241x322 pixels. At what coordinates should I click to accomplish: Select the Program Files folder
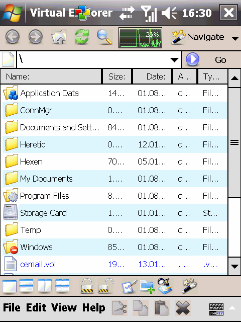(x=115, y=196)
